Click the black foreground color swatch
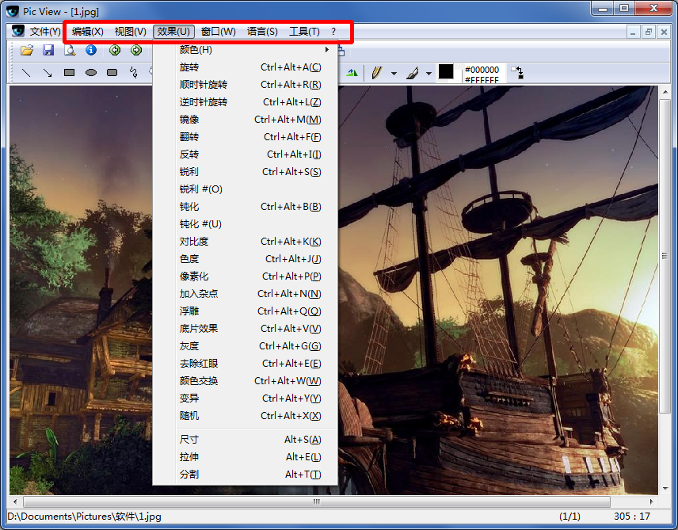 click(446, 72)
